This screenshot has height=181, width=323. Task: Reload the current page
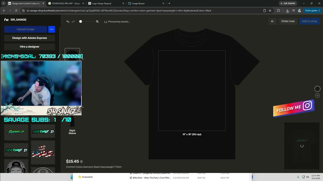pos(16,11)
